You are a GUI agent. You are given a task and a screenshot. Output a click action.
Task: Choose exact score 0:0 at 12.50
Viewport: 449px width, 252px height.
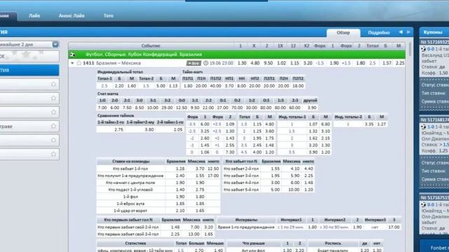(x=181, y=108)
